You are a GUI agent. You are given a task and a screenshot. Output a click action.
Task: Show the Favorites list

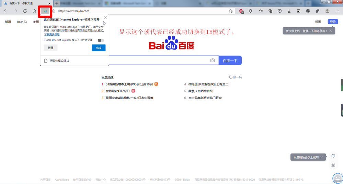[261, 11]
